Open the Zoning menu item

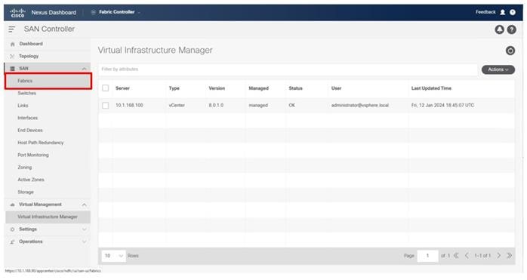point(24,167)
